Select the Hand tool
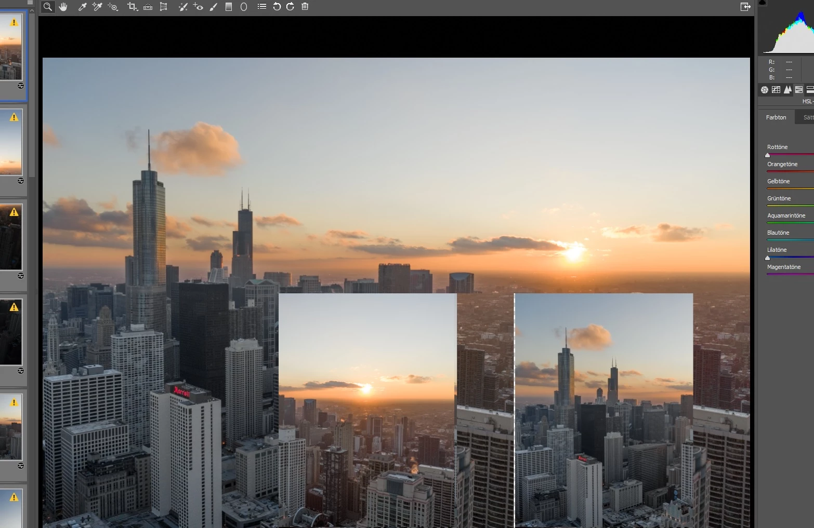Image resolution: width=814 pixels, height=528 pixels. click(63, 7)
